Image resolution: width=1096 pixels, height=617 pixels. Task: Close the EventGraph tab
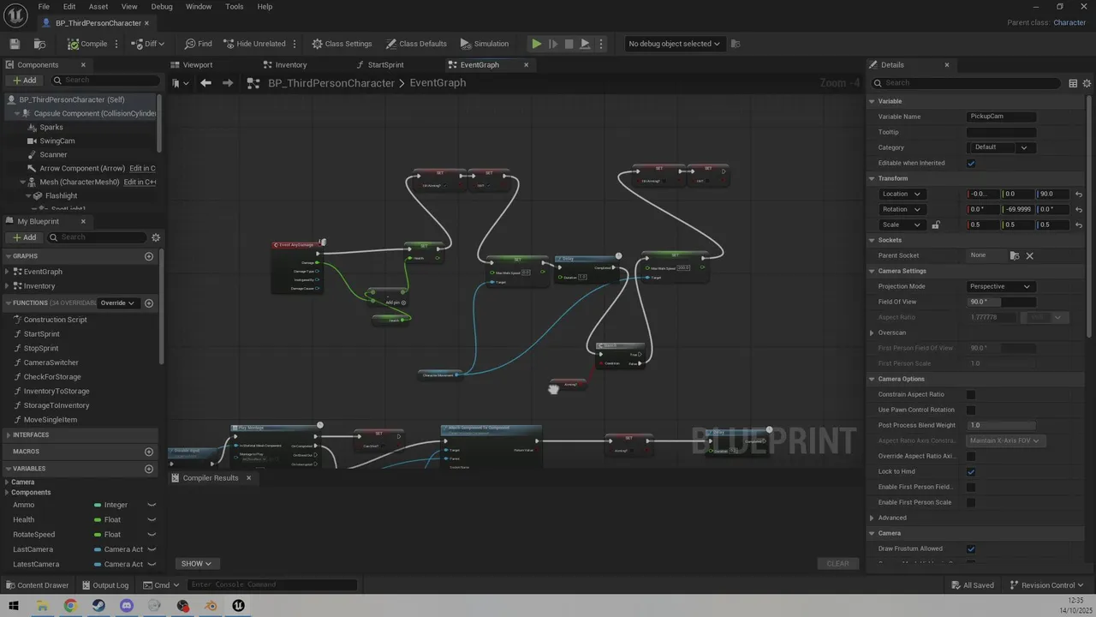pyautogui.click(x=526, y=65)
